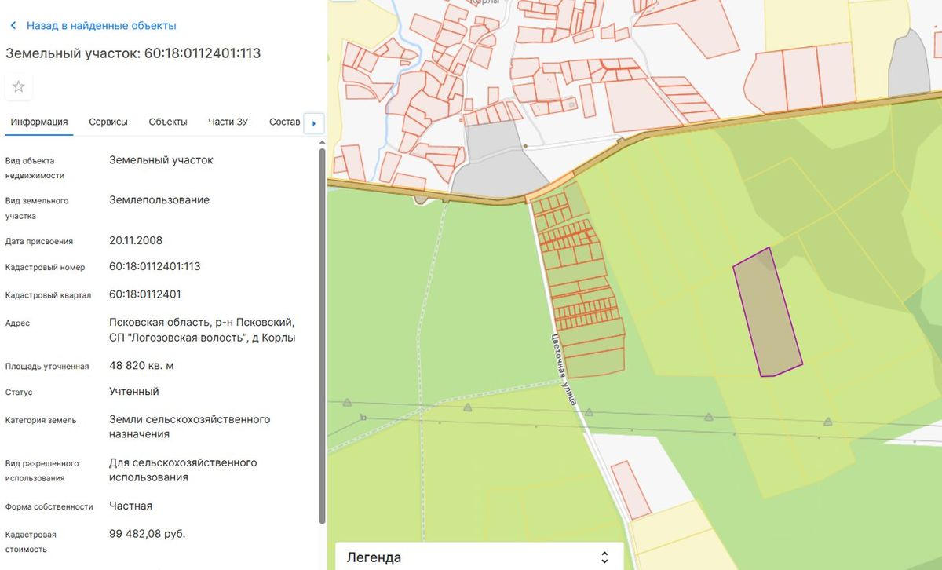Viewport: 942px width, 570px height.
Task: Click the Для сельскохозяйственного использования value
Action: pos(183,470)
